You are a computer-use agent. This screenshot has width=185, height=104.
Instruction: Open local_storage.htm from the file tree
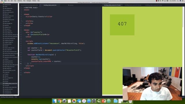pos(8,23)
